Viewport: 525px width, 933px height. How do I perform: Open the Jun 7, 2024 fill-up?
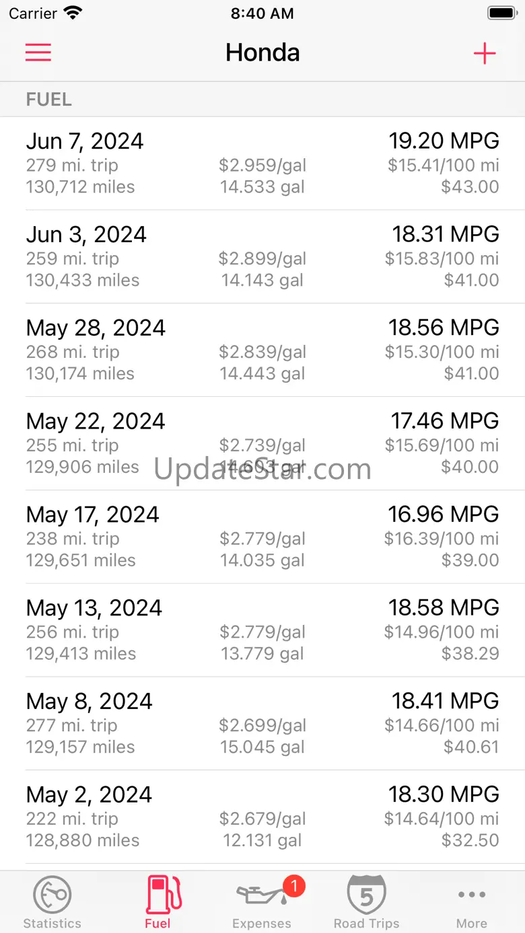262,163
